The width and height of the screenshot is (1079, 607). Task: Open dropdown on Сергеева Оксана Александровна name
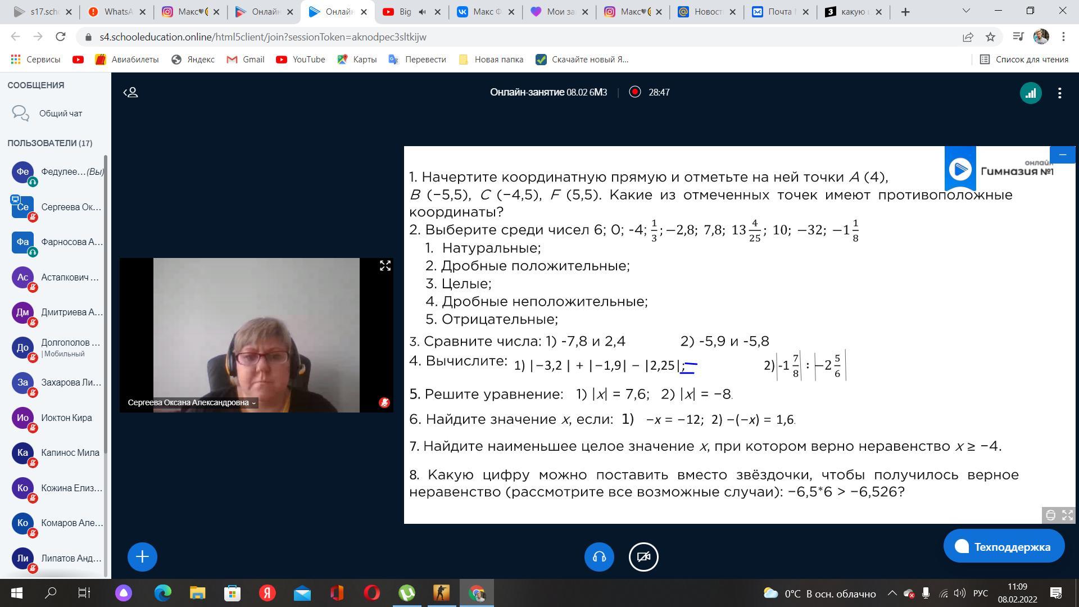(x=192, y=402)
